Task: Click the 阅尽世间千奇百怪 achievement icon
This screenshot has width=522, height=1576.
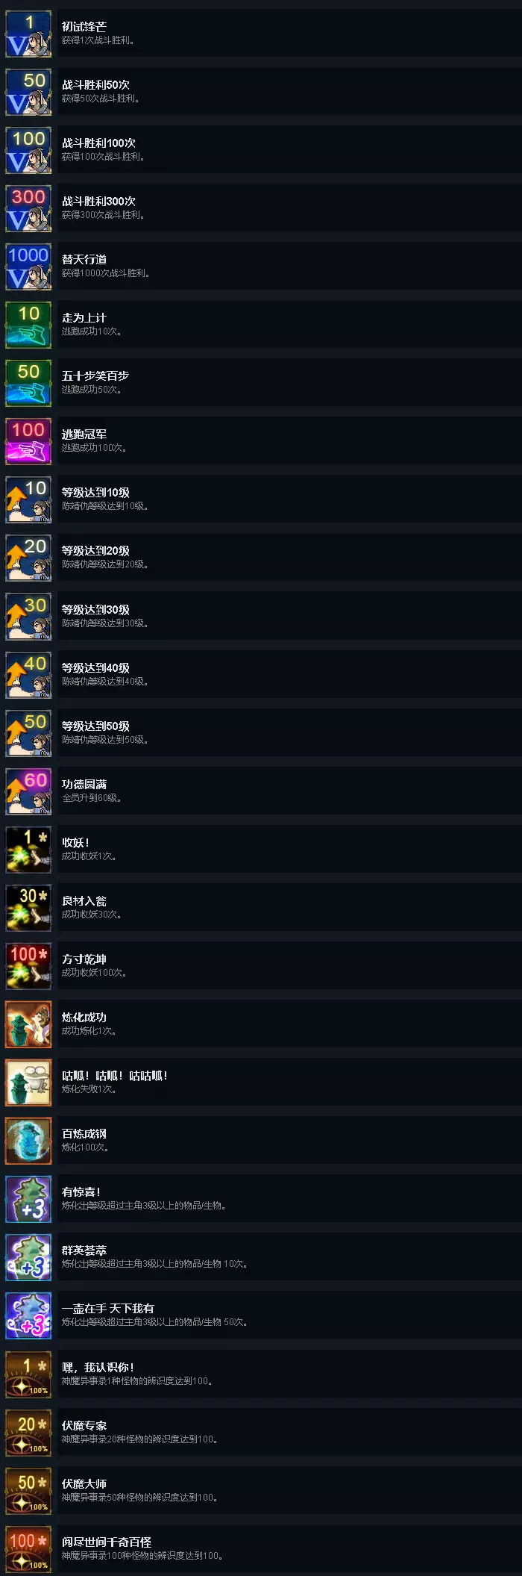Action: pyautogui.click(x=28, y=1549)
